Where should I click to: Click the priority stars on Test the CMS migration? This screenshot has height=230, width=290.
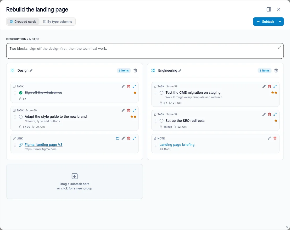point(274,93)
